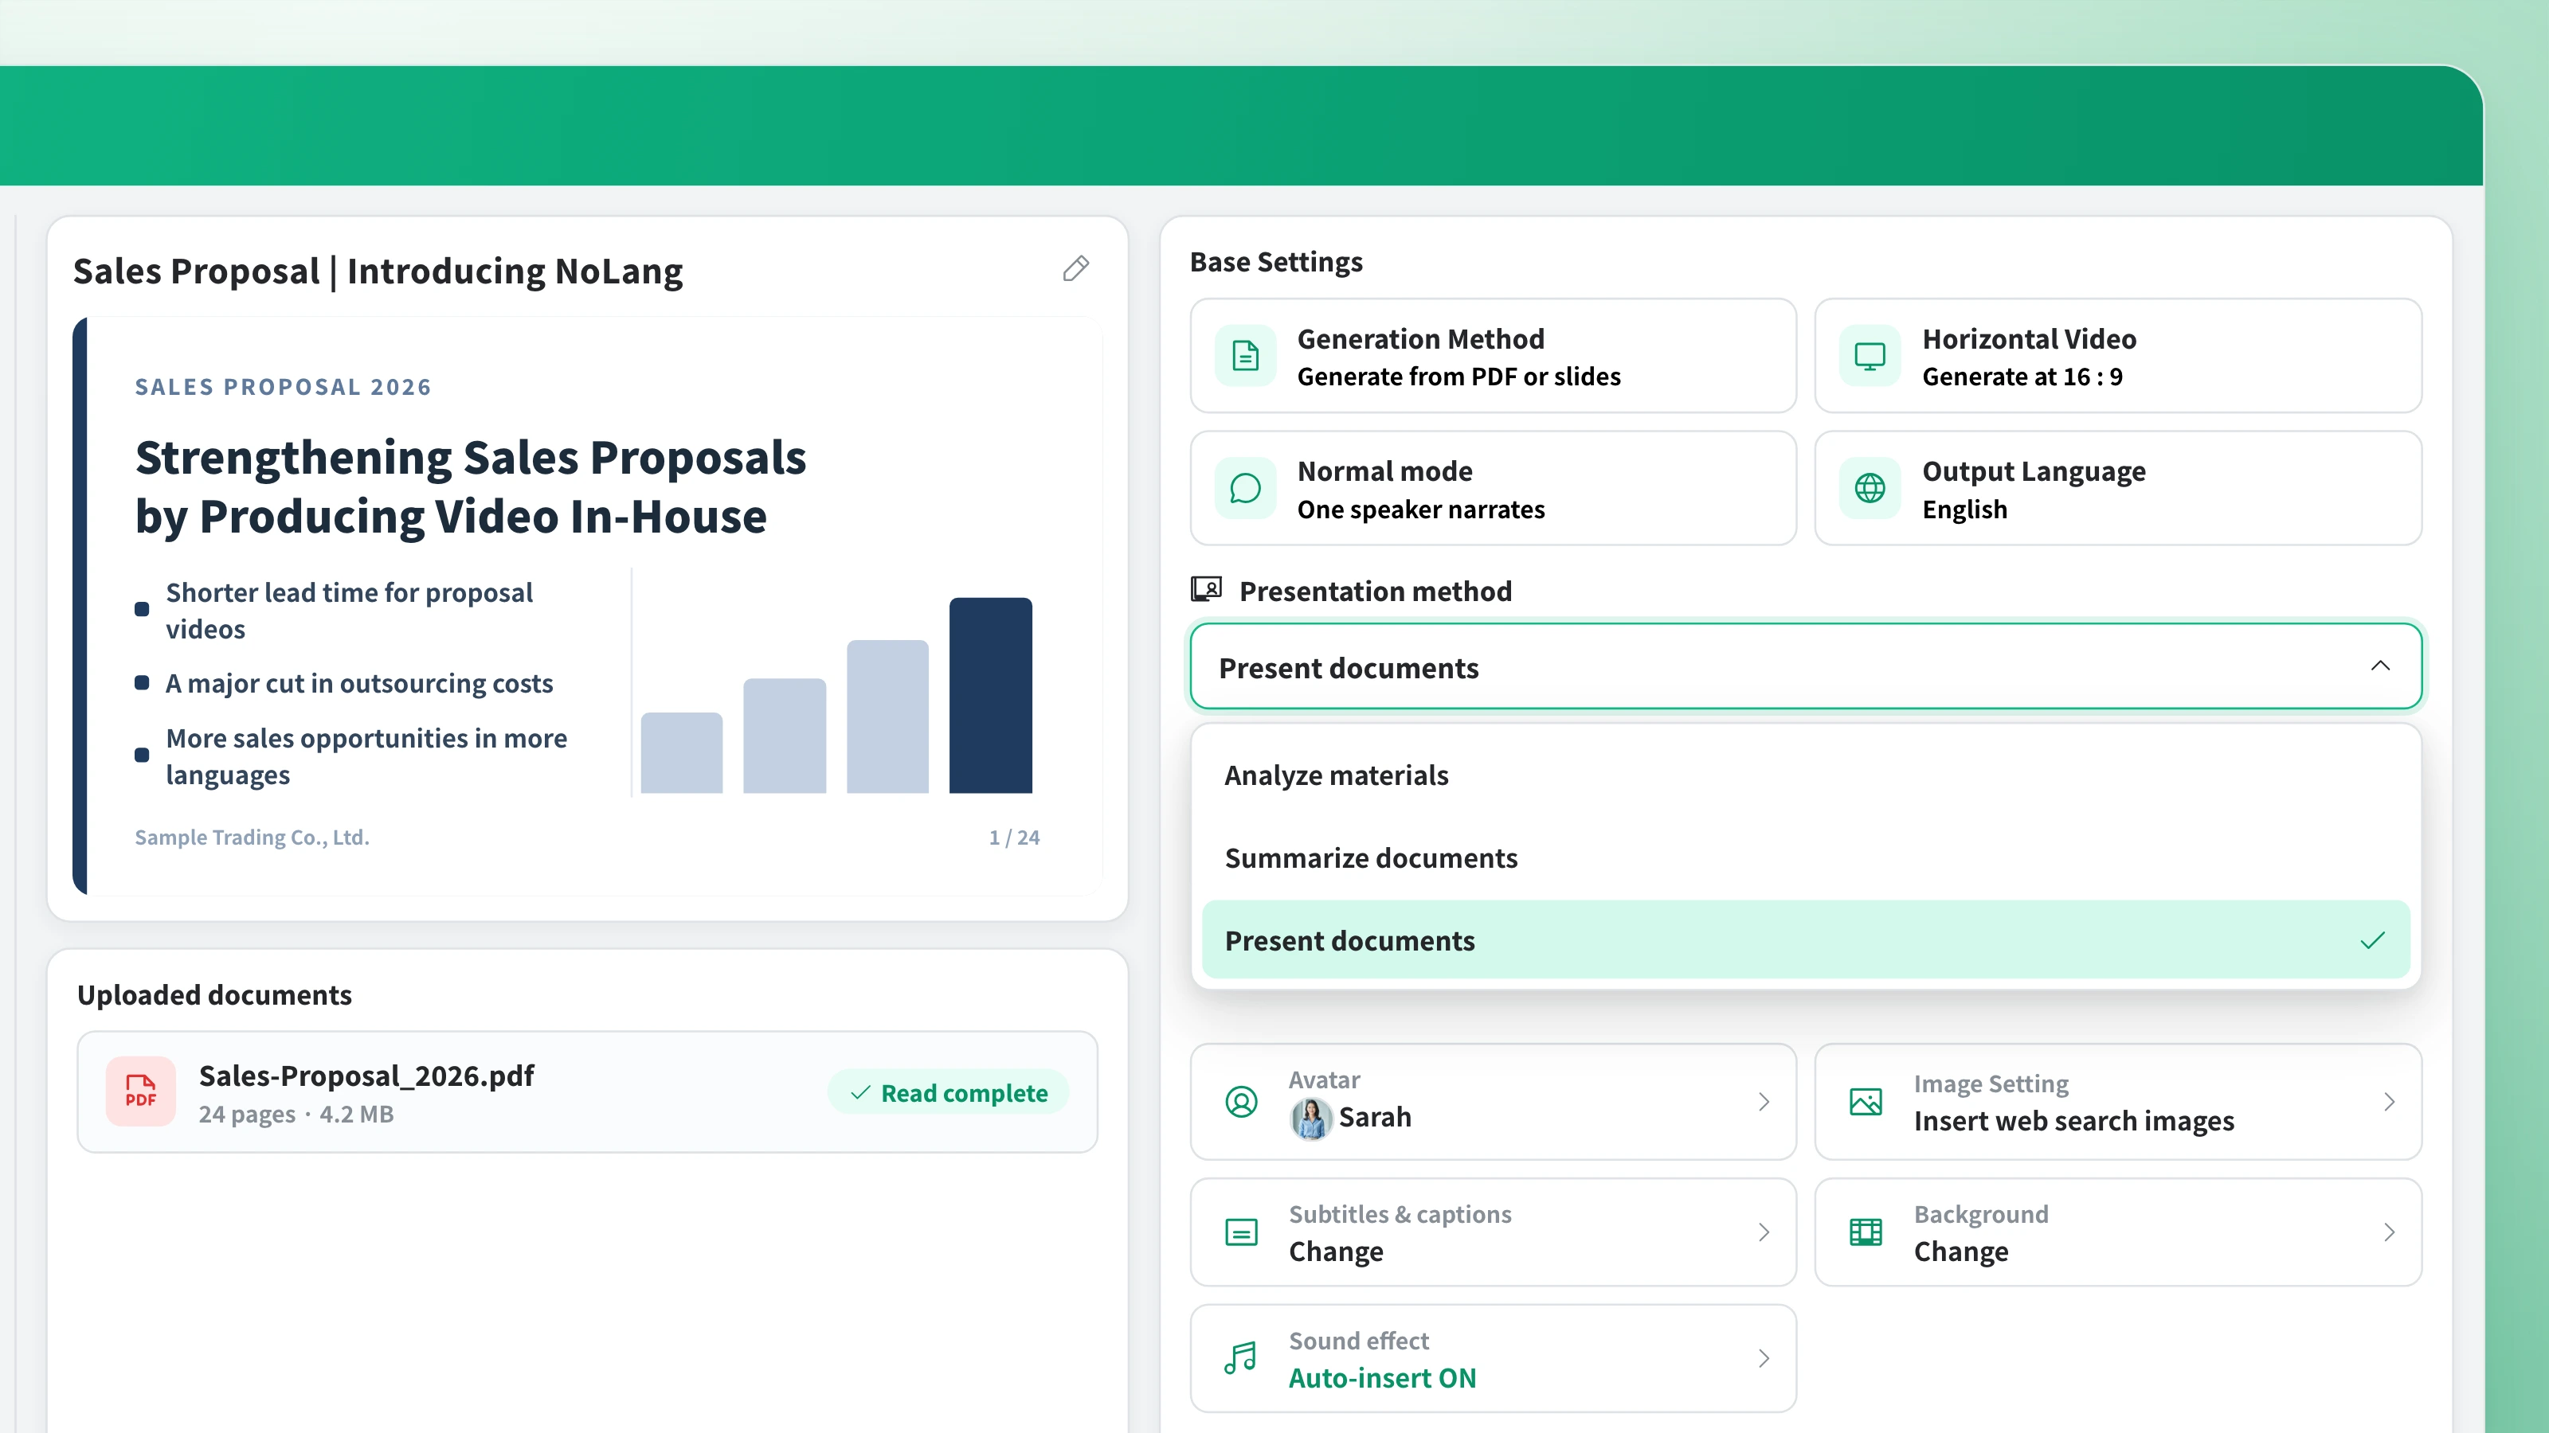Image resolution: width=2549 pixels, height=1433 pixels.
Task: Open the Normal mode setting card
Action: pos(1494,489)
